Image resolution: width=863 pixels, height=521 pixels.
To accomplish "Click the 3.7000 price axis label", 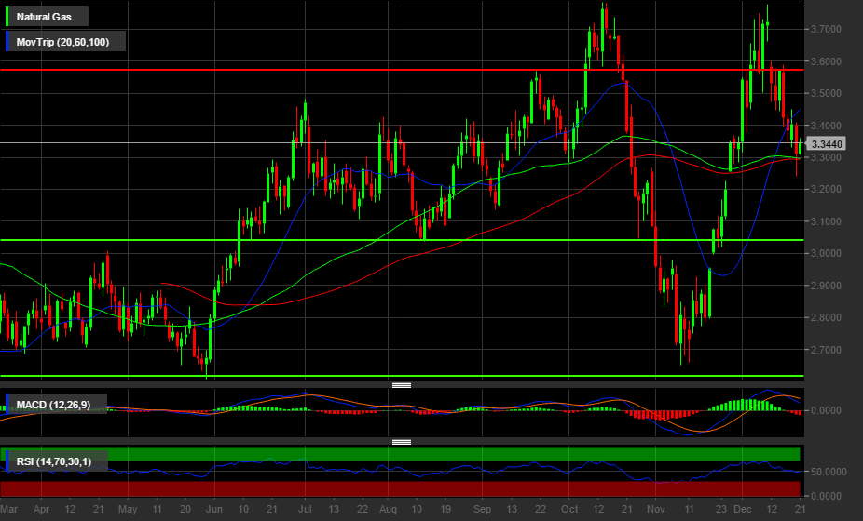I will click(x=826, y=29).
